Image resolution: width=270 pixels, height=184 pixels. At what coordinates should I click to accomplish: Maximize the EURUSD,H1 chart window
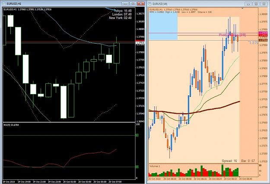click(133, 3)
